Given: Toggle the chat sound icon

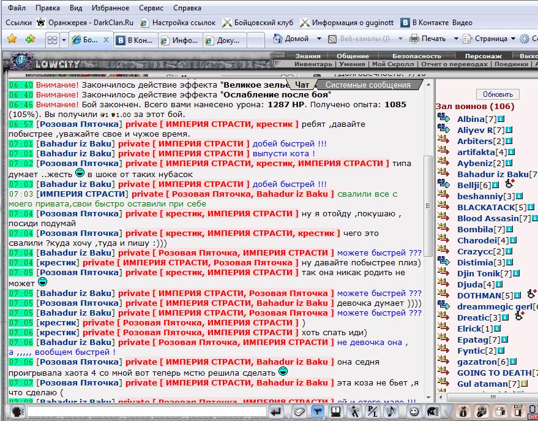Looking at the screenshot, I should coord(391,411).
